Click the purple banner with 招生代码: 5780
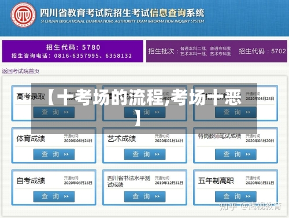 (73, 51)
